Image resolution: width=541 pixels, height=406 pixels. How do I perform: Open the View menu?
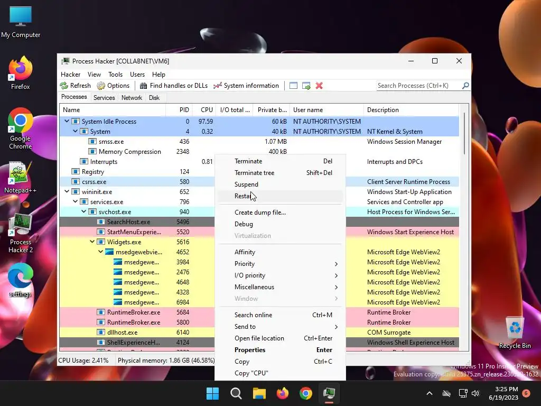(x=94, y=74)
